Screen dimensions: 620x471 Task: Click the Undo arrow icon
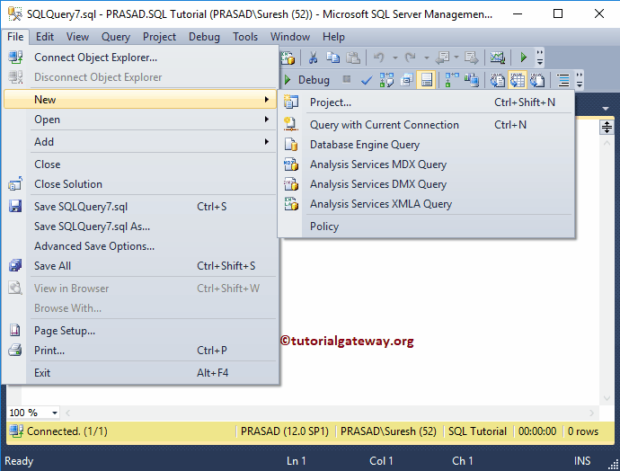pos(379,58)
